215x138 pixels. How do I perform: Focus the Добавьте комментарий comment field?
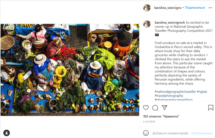pyautogui.click(x=171, y=133)
